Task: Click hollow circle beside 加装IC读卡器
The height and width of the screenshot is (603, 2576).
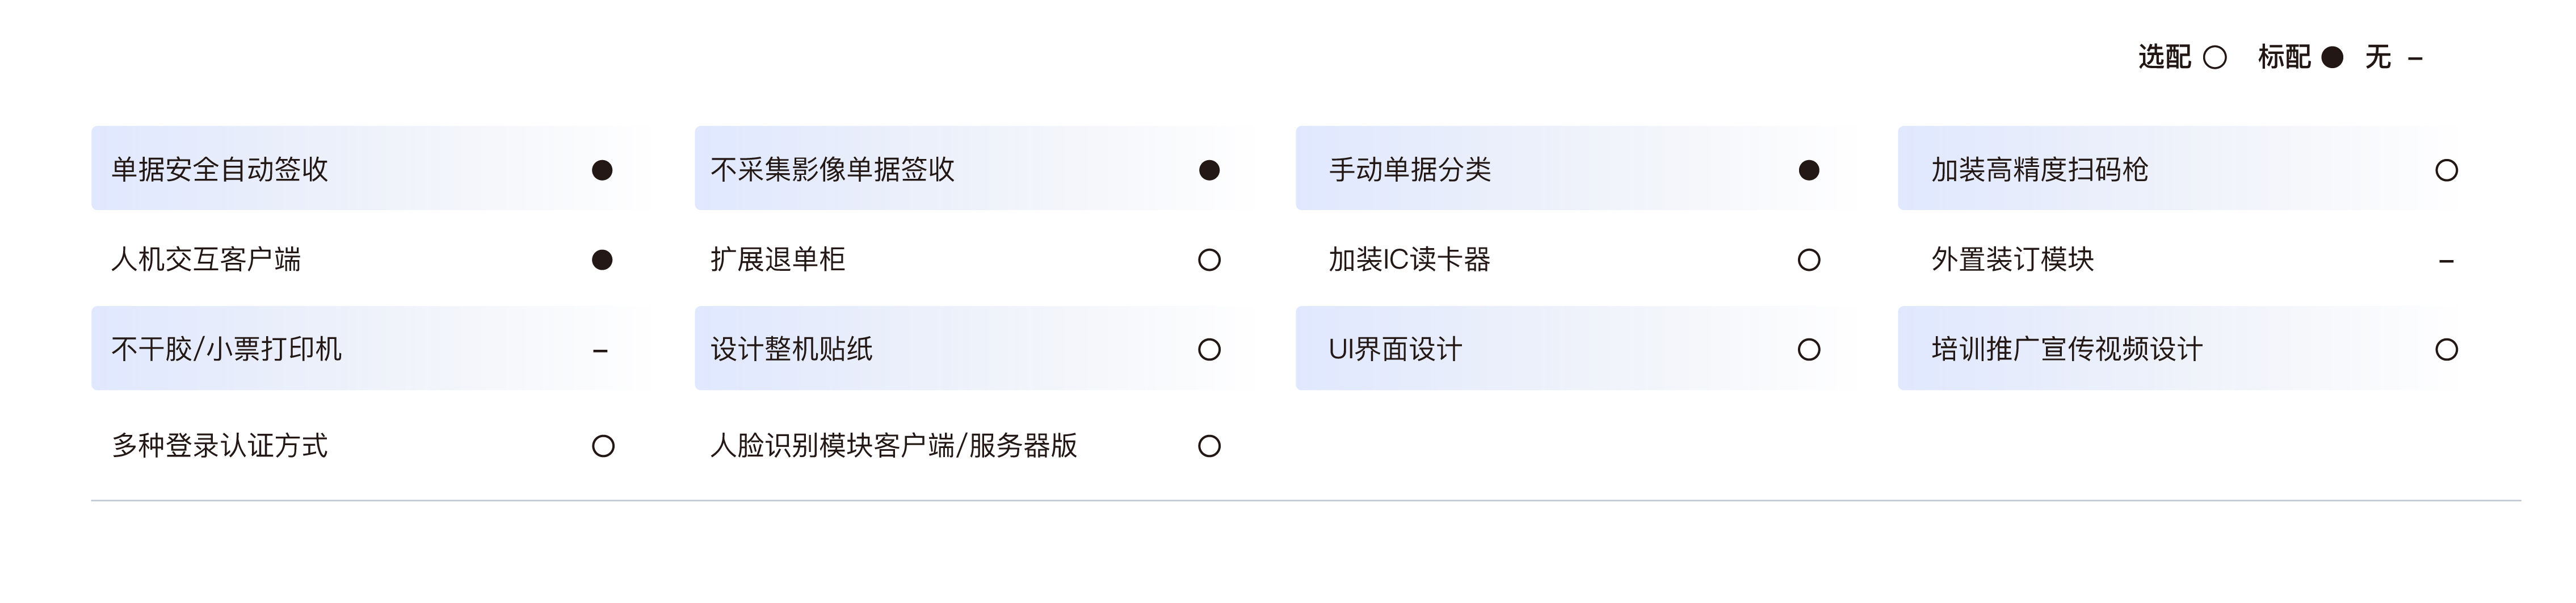Action: [x=1809, y=260]
